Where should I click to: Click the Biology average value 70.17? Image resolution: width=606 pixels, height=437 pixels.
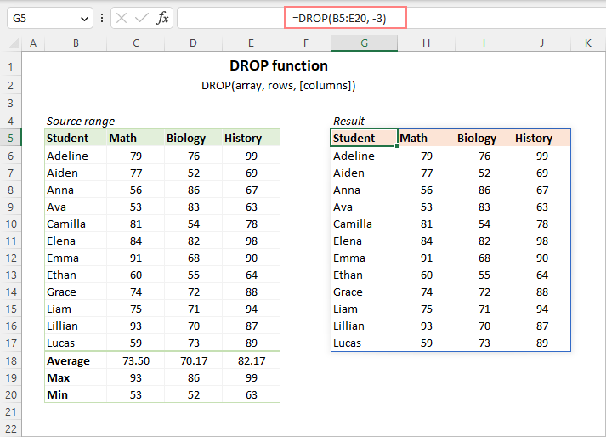pyautogui.click(x=194, y=360)
